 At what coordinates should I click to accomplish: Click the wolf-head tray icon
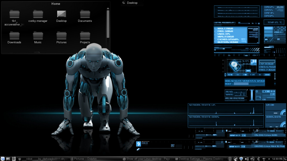[235, 159]
